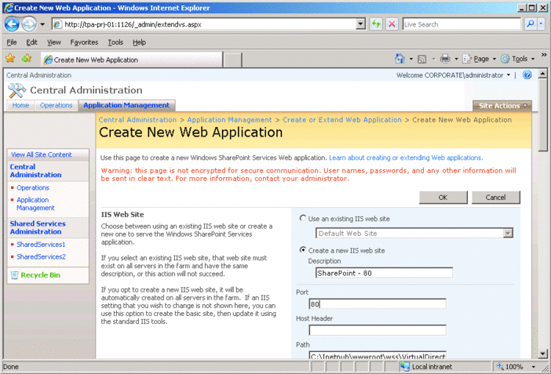Click the Port input field
The width and height of the screenshot is (551, 374).
coord(378,304)
